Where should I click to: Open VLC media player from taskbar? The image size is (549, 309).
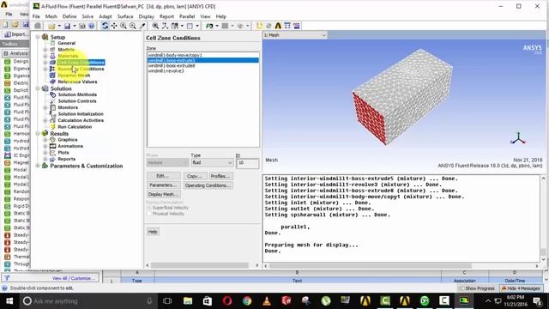click(x=267, y=301)
